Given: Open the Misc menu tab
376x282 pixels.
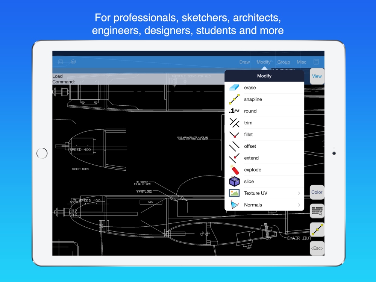Looking at the screenshot, I should [302, 62].
